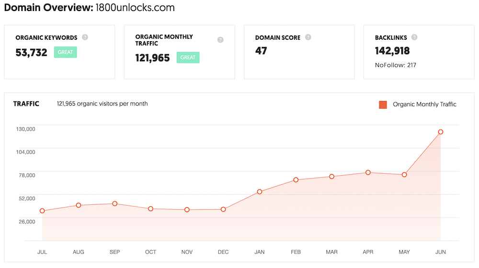Click the JUL x-axis month label

[42, 252]
